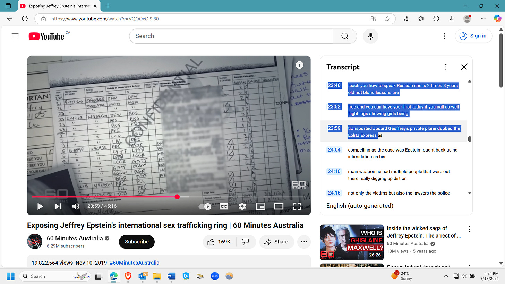Jump to transcript timestamp 23:46
Viewport: 505px width, 284px height.
pos(334,85)
